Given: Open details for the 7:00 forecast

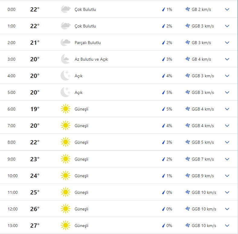Looking at the screenshot, I should pos(227,126).
